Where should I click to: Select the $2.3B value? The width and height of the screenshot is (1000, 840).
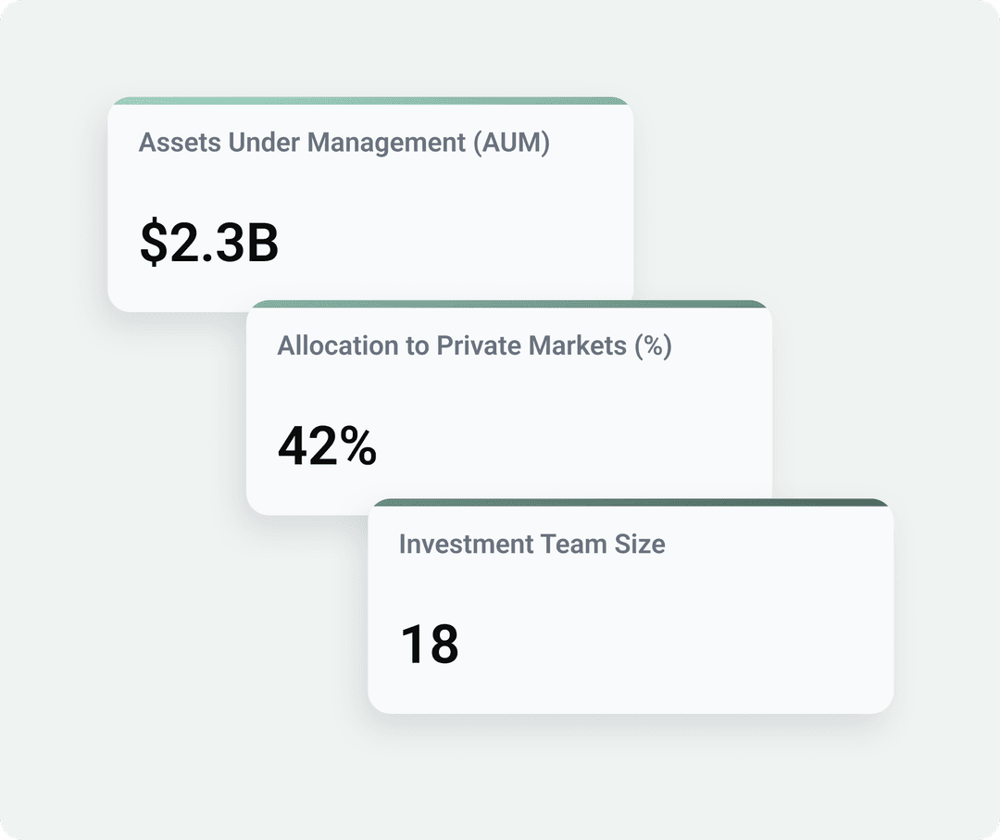pos(209,243)
